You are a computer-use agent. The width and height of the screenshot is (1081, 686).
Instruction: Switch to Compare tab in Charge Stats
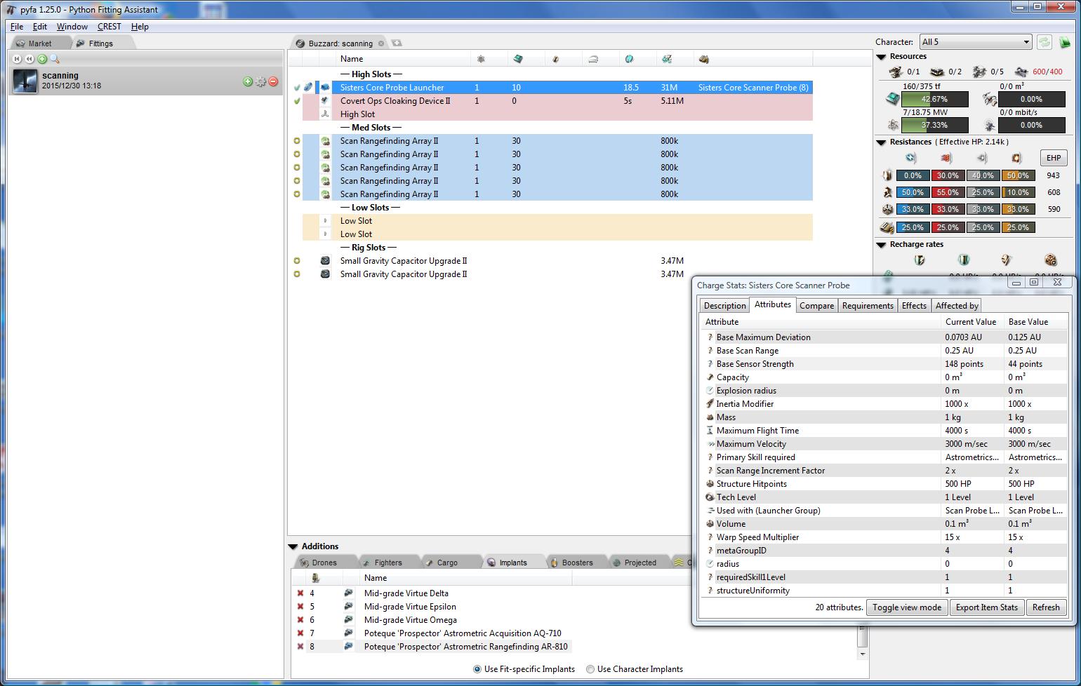[x=817, y=306]
